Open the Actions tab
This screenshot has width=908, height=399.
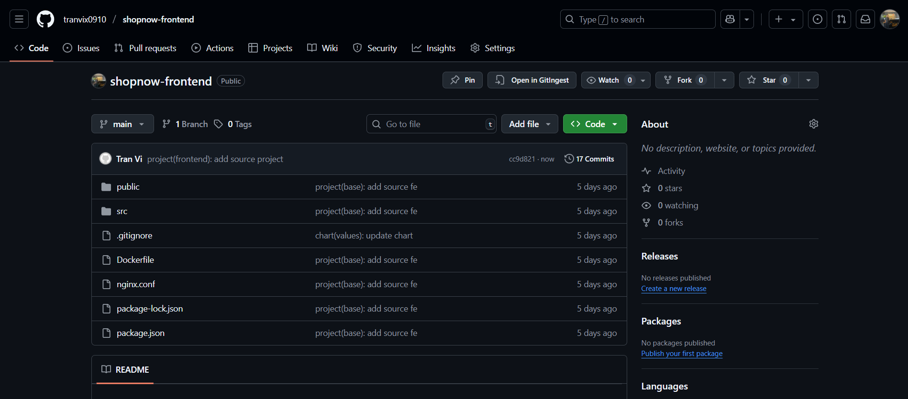[x=212, y=48]
